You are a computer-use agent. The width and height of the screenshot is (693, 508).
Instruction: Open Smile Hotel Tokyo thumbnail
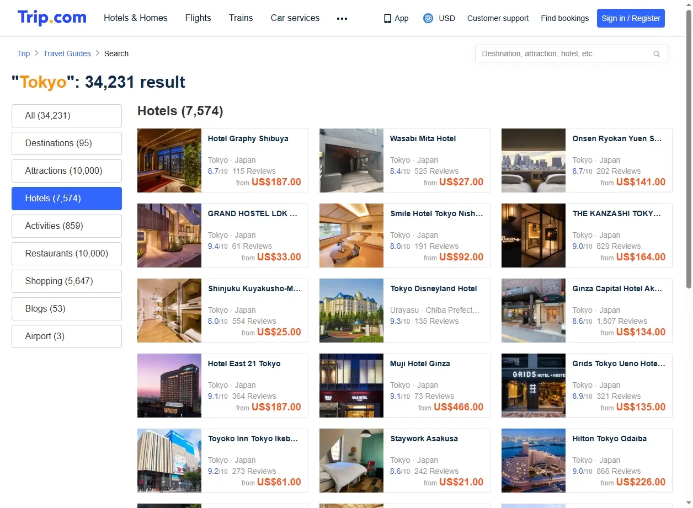[351, 236]
